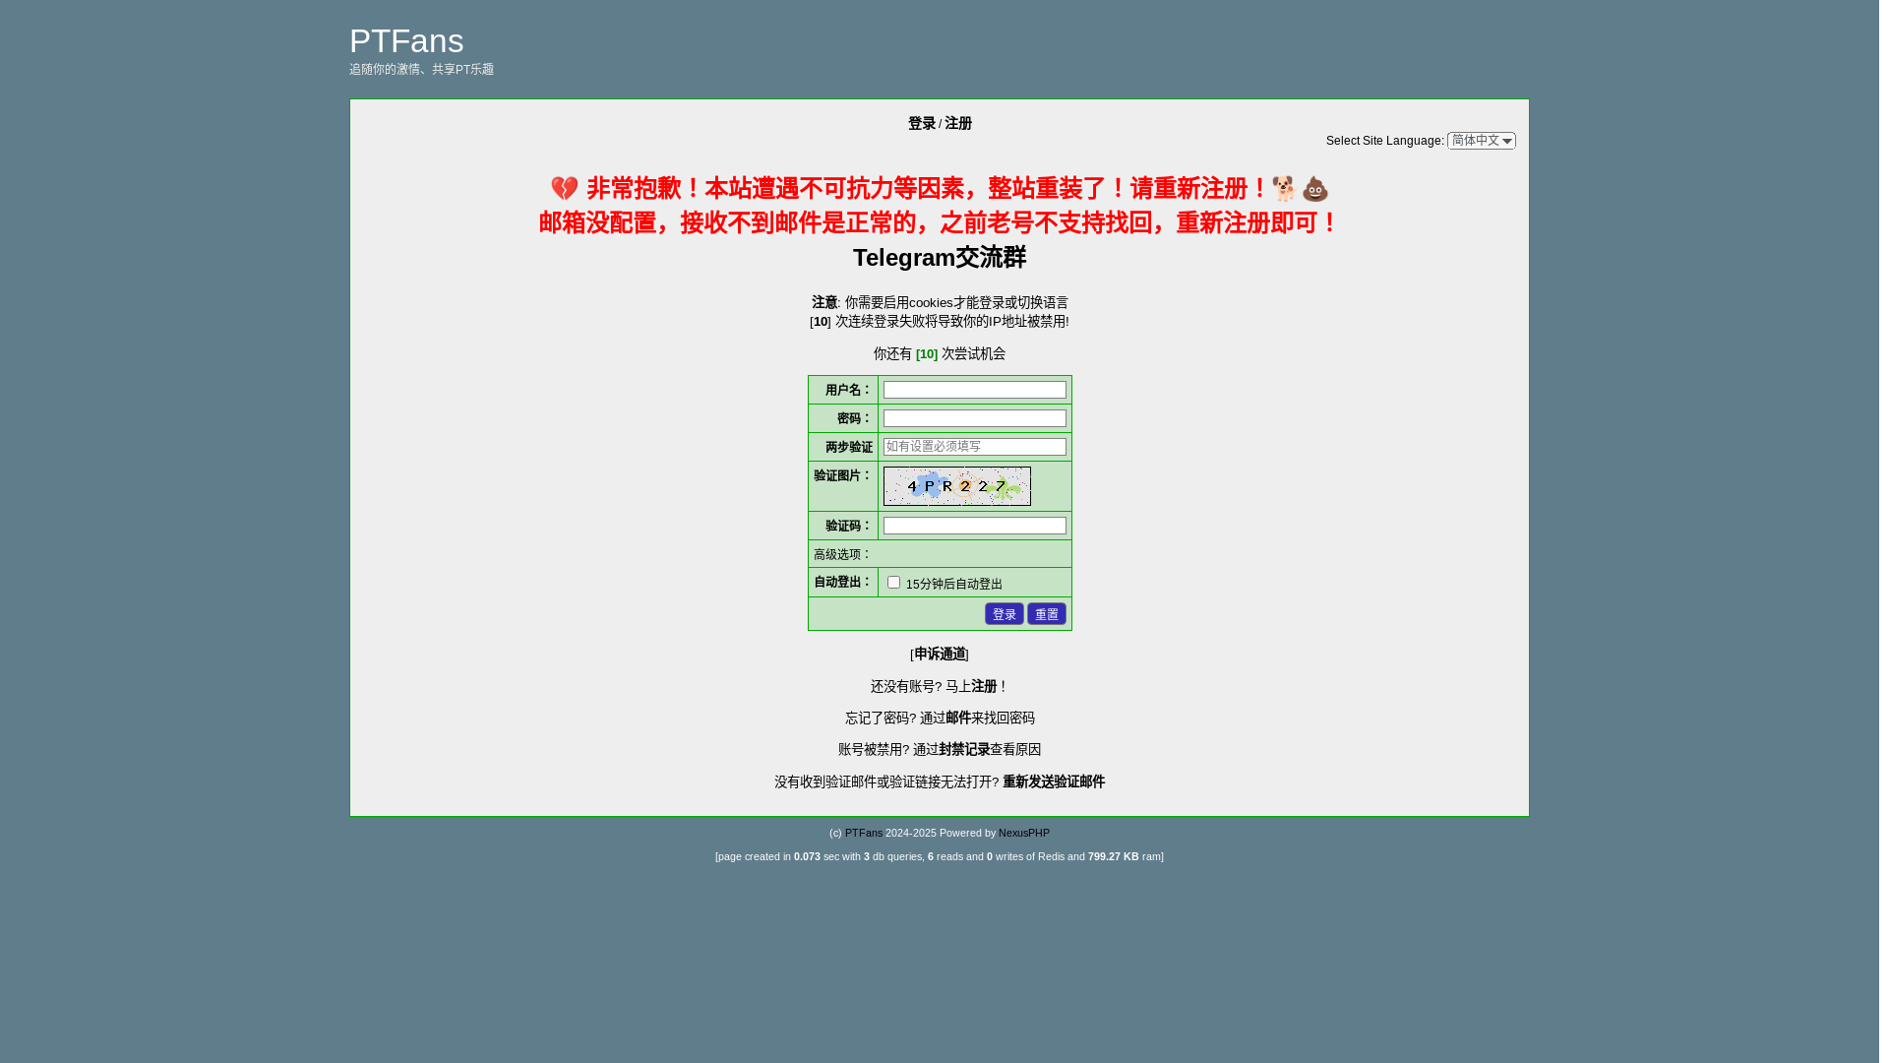Screen dimensions: 1889x1063
Task: Click the 高级选项 label row
Action: click(x=939, y=555)
